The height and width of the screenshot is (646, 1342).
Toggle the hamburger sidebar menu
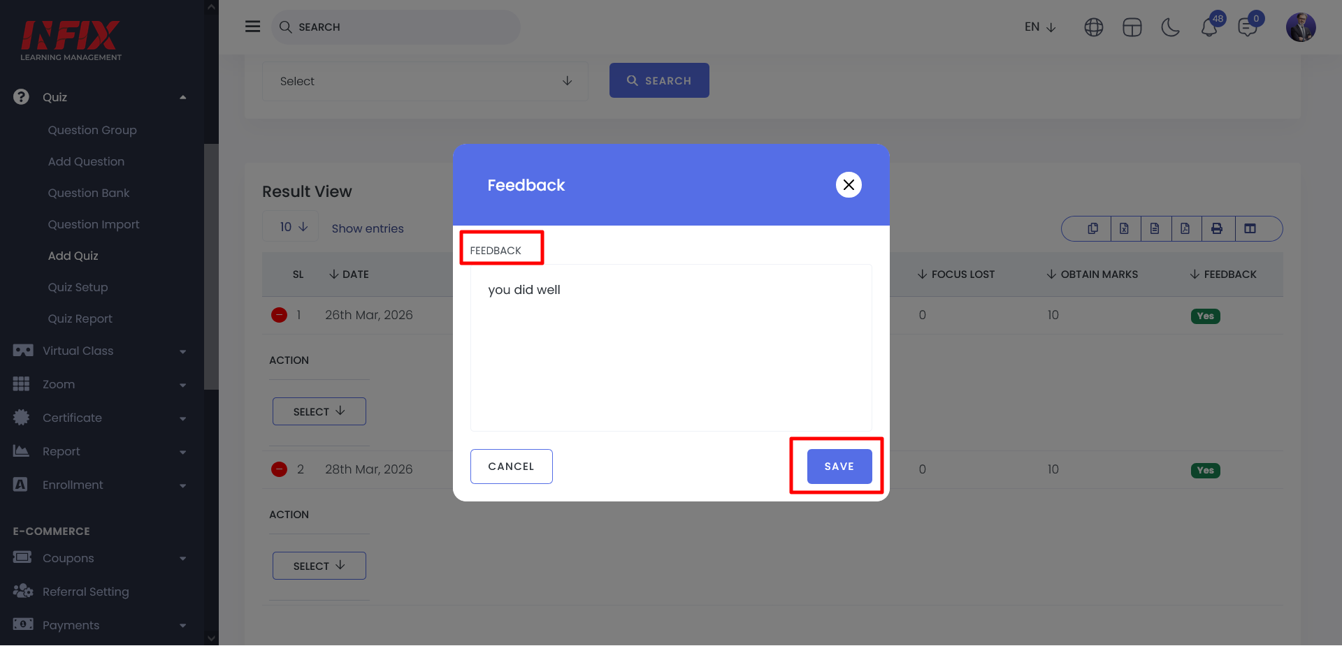point(252,27)
